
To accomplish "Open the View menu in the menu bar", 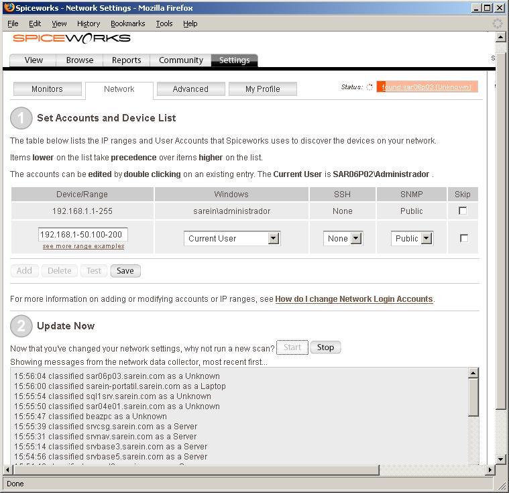I will click(x=59, y=23).
